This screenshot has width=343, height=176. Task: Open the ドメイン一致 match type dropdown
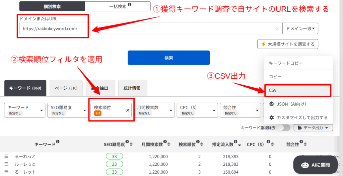click(x=300, y=29)
